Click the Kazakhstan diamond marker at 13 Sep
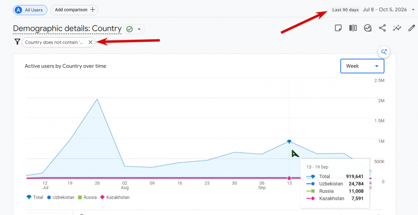 click(x=289, y=178)
